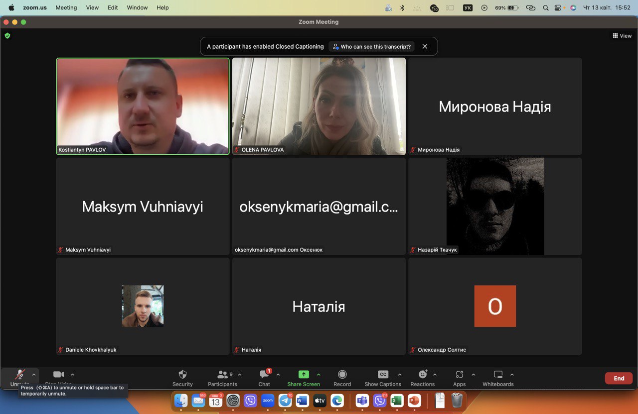This screenshot has width=638, height=414.
Task: Start recording with the Record icon
Action: point(342,375)
